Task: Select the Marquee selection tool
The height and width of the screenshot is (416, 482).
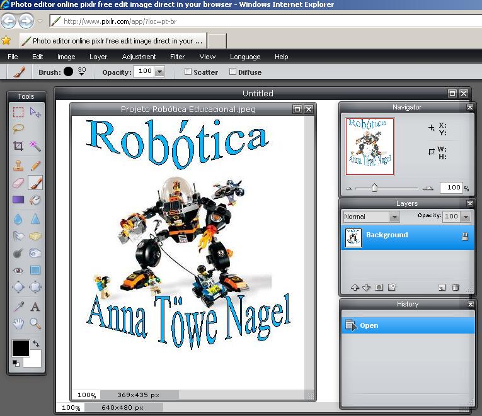Action: click(18, 112)
